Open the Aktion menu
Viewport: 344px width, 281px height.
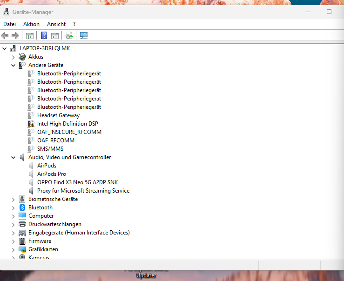point(31,24)
